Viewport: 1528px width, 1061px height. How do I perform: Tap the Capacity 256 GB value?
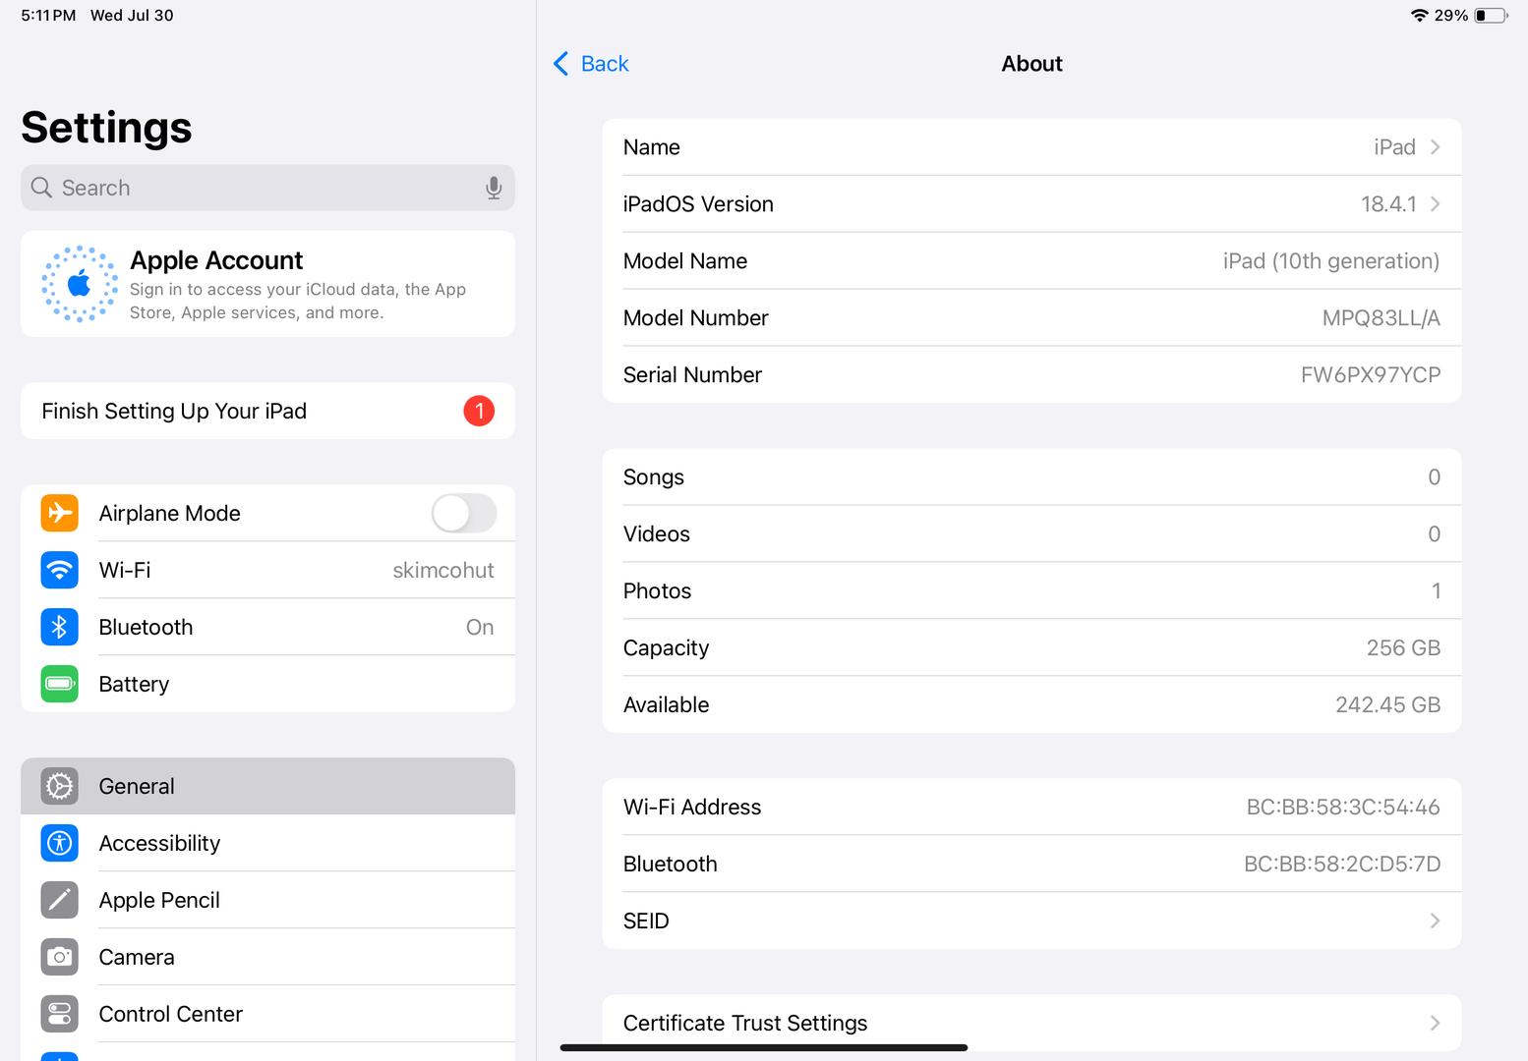tap(1403, 648)
